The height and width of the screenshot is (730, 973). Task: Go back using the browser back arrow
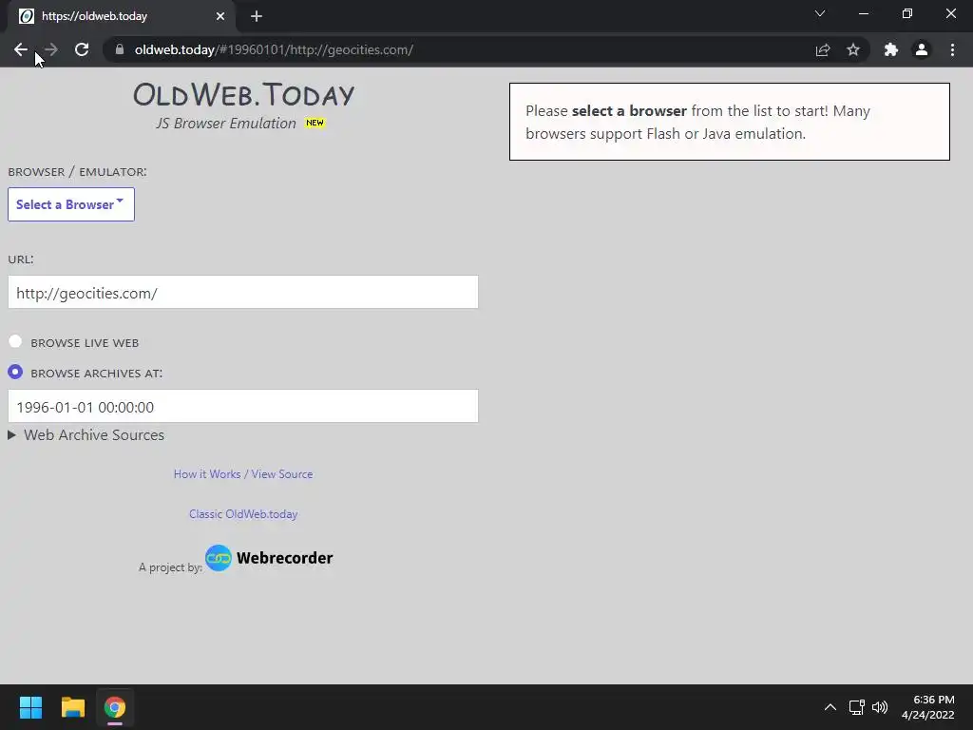pyautogui.click(x=21, y=49)
